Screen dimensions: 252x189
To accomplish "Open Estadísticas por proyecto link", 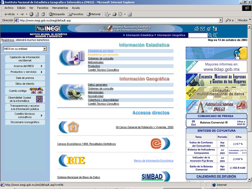I will [x=103, y=55].
